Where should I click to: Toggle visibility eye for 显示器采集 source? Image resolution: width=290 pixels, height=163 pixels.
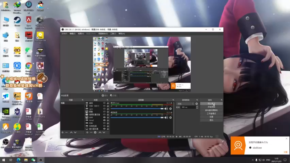click(104, 129)
